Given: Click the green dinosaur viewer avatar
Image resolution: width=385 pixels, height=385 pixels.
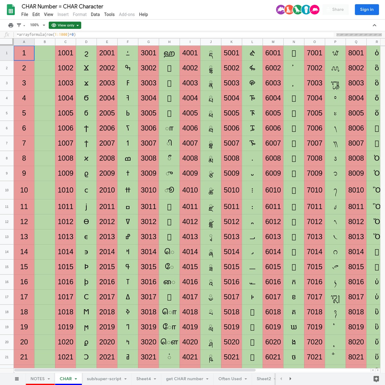Looking at the screenshot, I should pyautogui.click(x=298, y=10).
